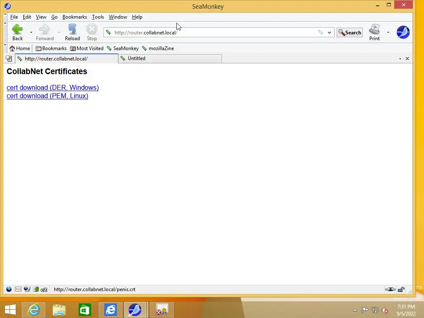424x318 pixels.
Task: Open the SeaMonkey bookmark
Action: (123, 48)
